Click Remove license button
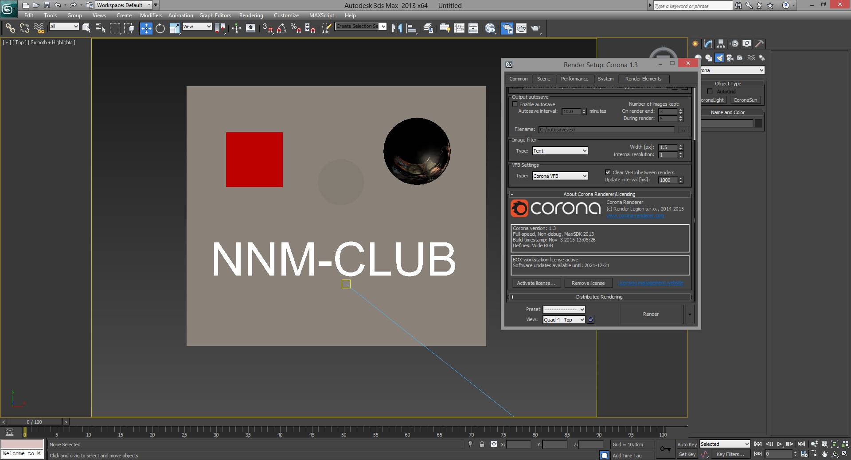The image size is (851, 460). [588, 283]
